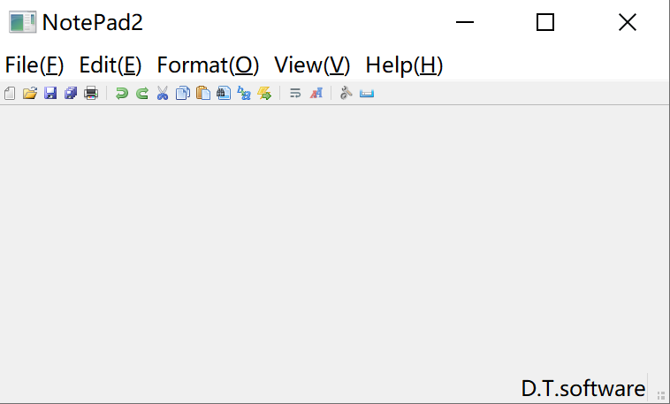Viewport: 670px width, 404px height.
Task: Paste clipboard contents with clipboard icon
Action: (203, 93)
